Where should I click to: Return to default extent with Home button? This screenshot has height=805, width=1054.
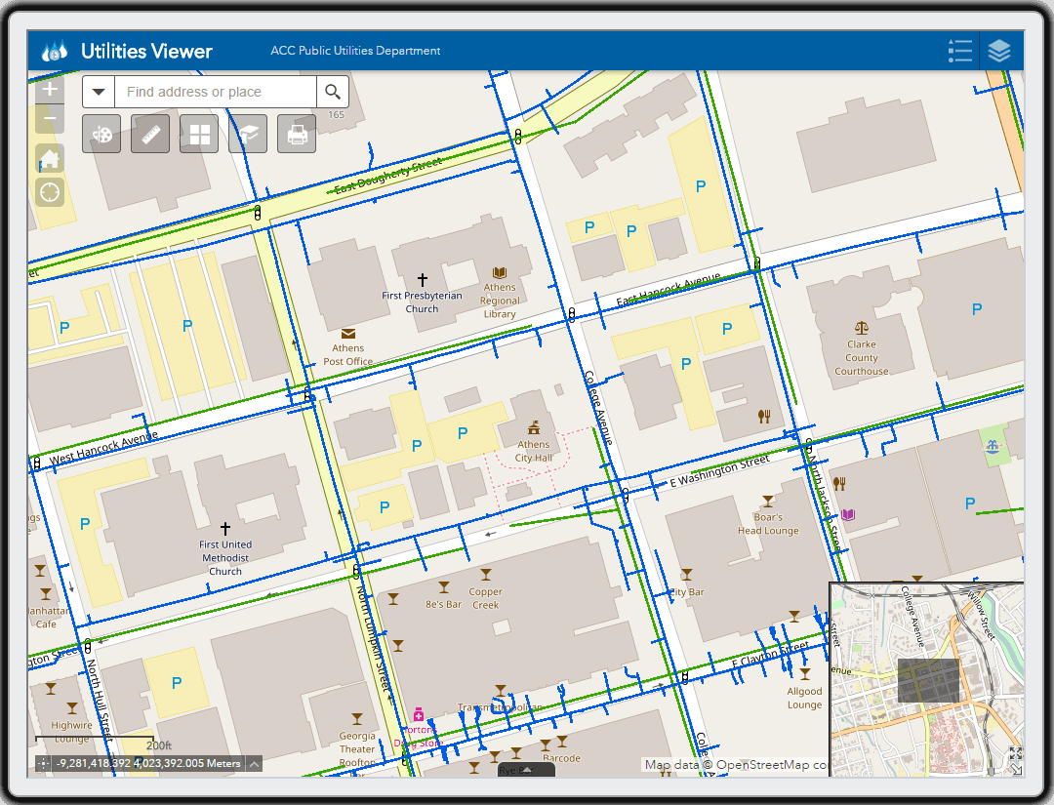pos(49,158)
